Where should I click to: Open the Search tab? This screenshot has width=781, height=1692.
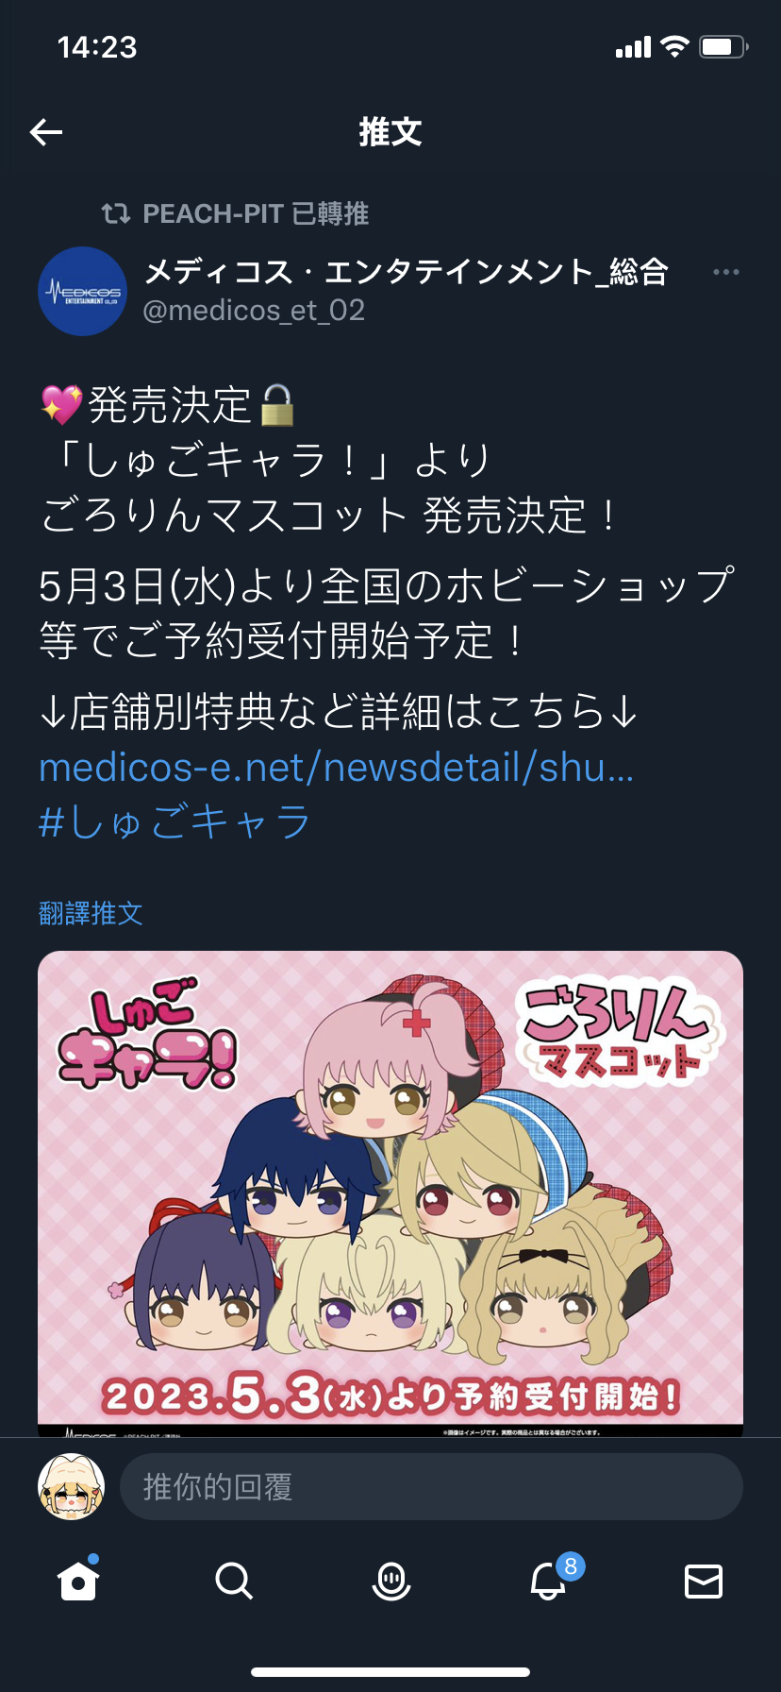click(x=234, y=1581)
